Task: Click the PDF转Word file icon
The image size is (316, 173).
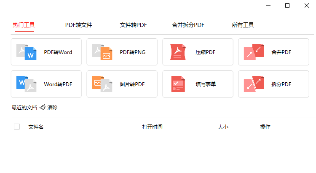Action: pos(27,52)
